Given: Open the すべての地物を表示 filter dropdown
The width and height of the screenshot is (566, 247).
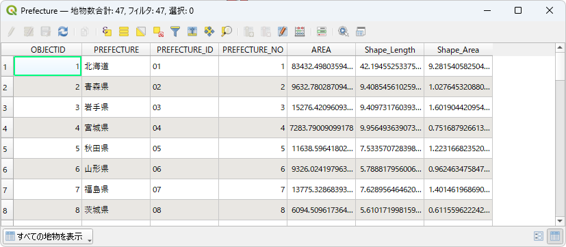Looking at the screenshot, I should tap(48, 237).
